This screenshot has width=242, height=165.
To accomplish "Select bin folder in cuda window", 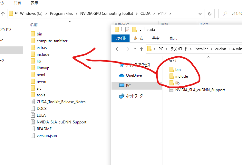I will click(175, 70).
